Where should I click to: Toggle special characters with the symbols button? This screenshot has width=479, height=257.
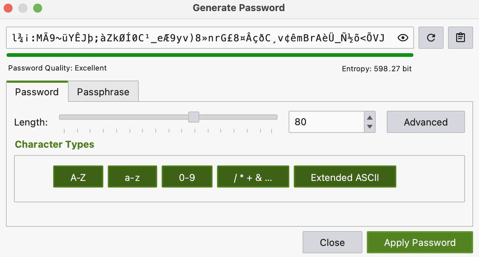click(253, 177)
